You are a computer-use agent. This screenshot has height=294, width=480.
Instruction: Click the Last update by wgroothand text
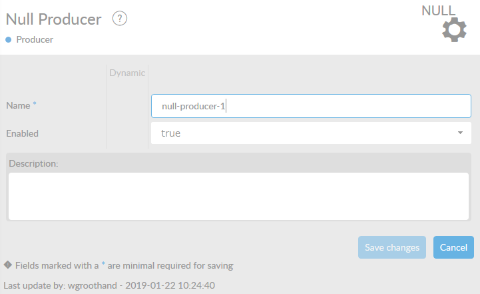click(x=109, y=285)
